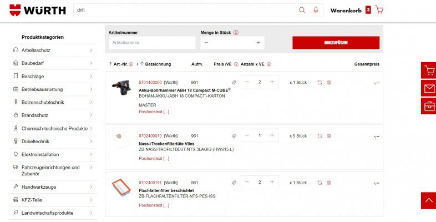The height and width of the screenshot is (222, 436).
Task: Click price tag icon for Flachfaltenfilter row
Action: [234, 183]
